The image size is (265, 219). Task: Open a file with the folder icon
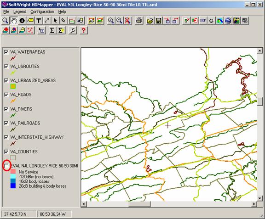coord(150,21)
